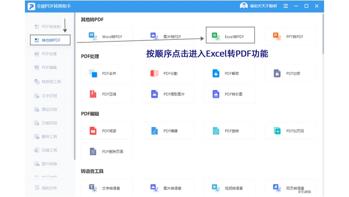
Task: Open the PDF解密 decrypt tool
Action: tap(230, 73)
